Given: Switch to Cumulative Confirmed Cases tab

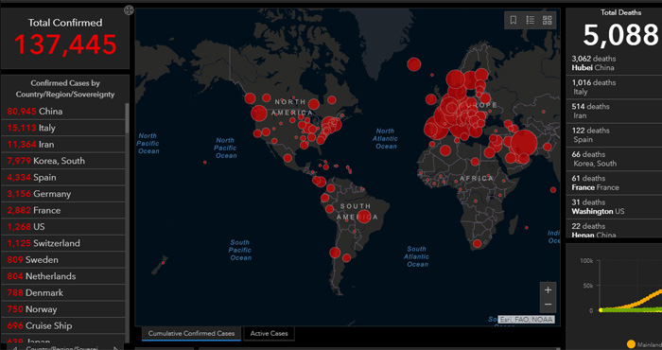Looking at the screenshot, I should tap(191, 334).
